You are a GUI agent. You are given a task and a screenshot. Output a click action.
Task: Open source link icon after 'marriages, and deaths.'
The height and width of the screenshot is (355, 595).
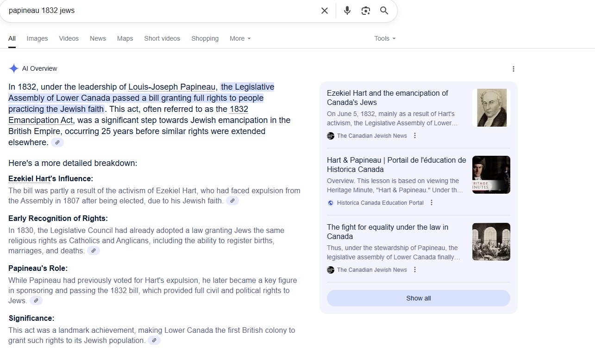click(x=94, y=251)
